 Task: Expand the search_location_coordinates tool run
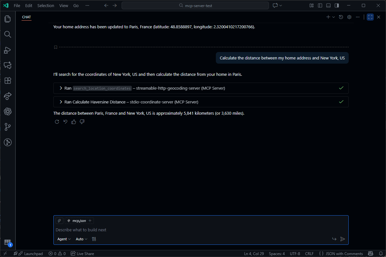[61, 88]
